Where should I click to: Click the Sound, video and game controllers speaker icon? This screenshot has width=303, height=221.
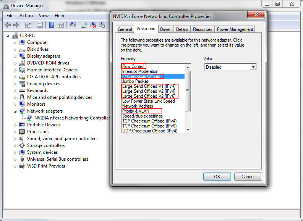point(22,139)
